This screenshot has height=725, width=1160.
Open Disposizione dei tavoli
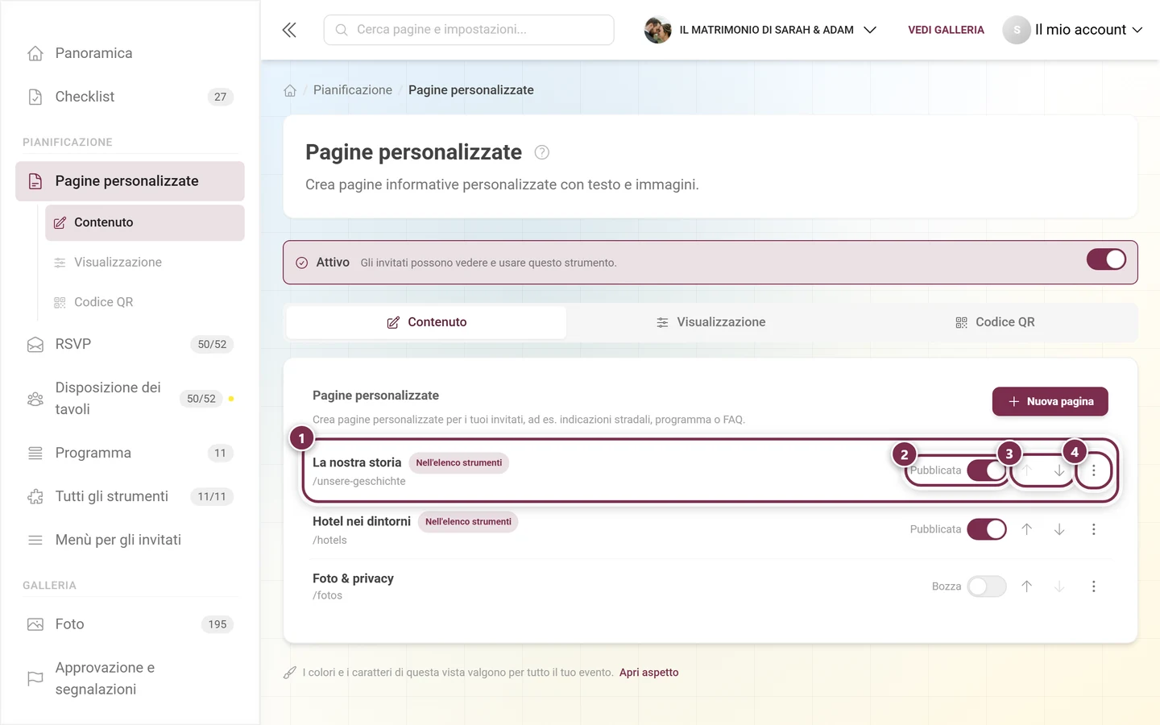(x=130, y=399)
